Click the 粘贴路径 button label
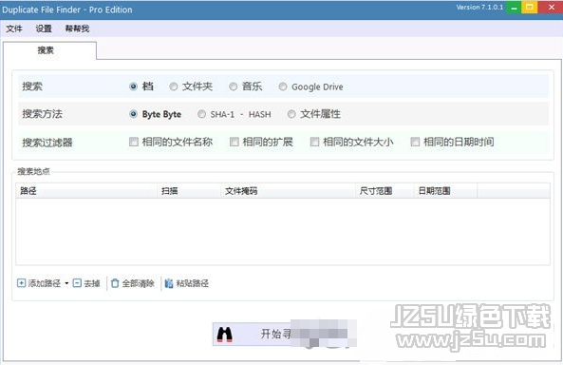The width and height of the screenshot is (563, 365). 193,283
